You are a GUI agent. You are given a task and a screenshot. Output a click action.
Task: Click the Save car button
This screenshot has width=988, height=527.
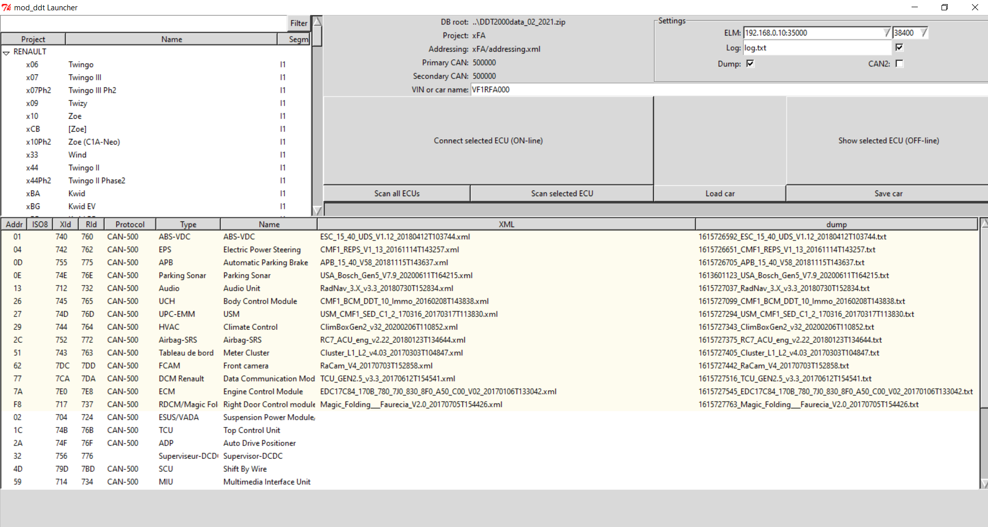click(x=888, y=194)
